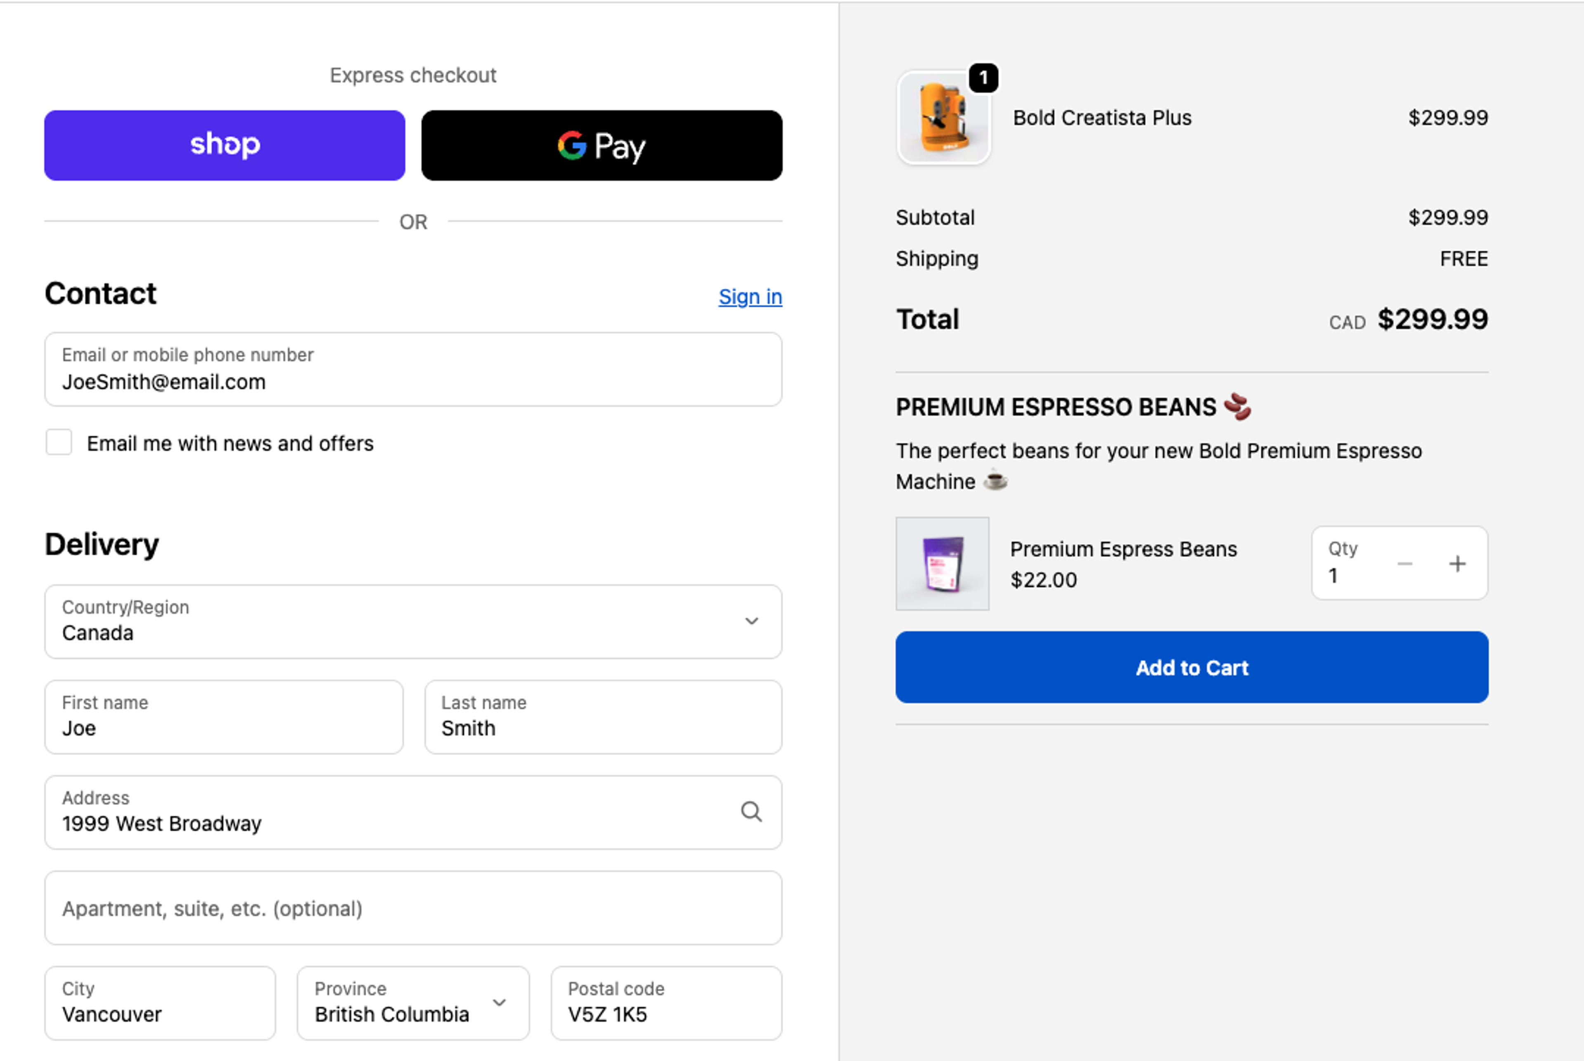Viewport: 1584px width, 1061px height.
Task: Pay with Shop Pay express button
Action: pos(225,146)
